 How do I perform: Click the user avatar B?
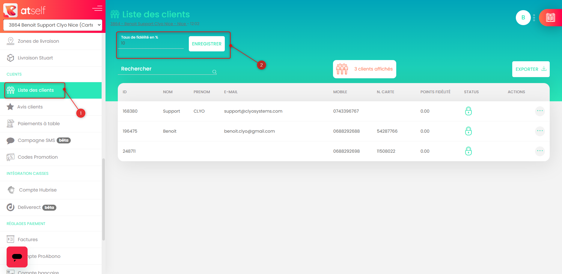click(523, 18)
